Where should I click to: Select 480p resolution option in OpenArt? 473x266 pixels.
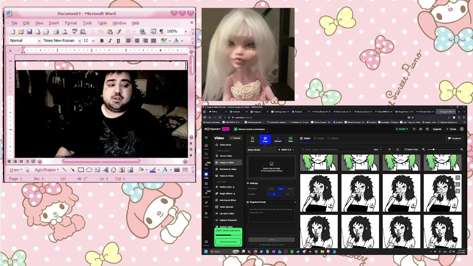272,189
